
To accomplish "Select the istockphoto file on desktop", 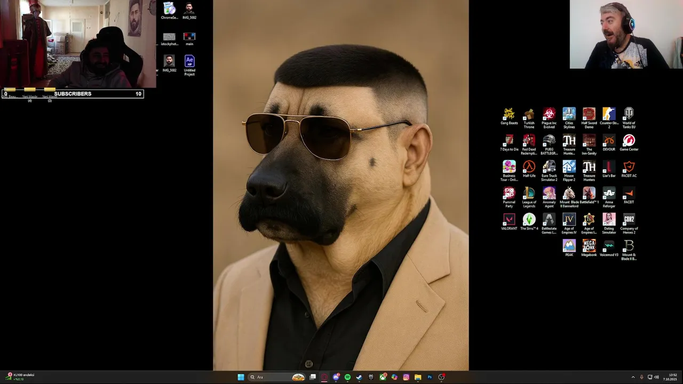I will tap(169, 39).
